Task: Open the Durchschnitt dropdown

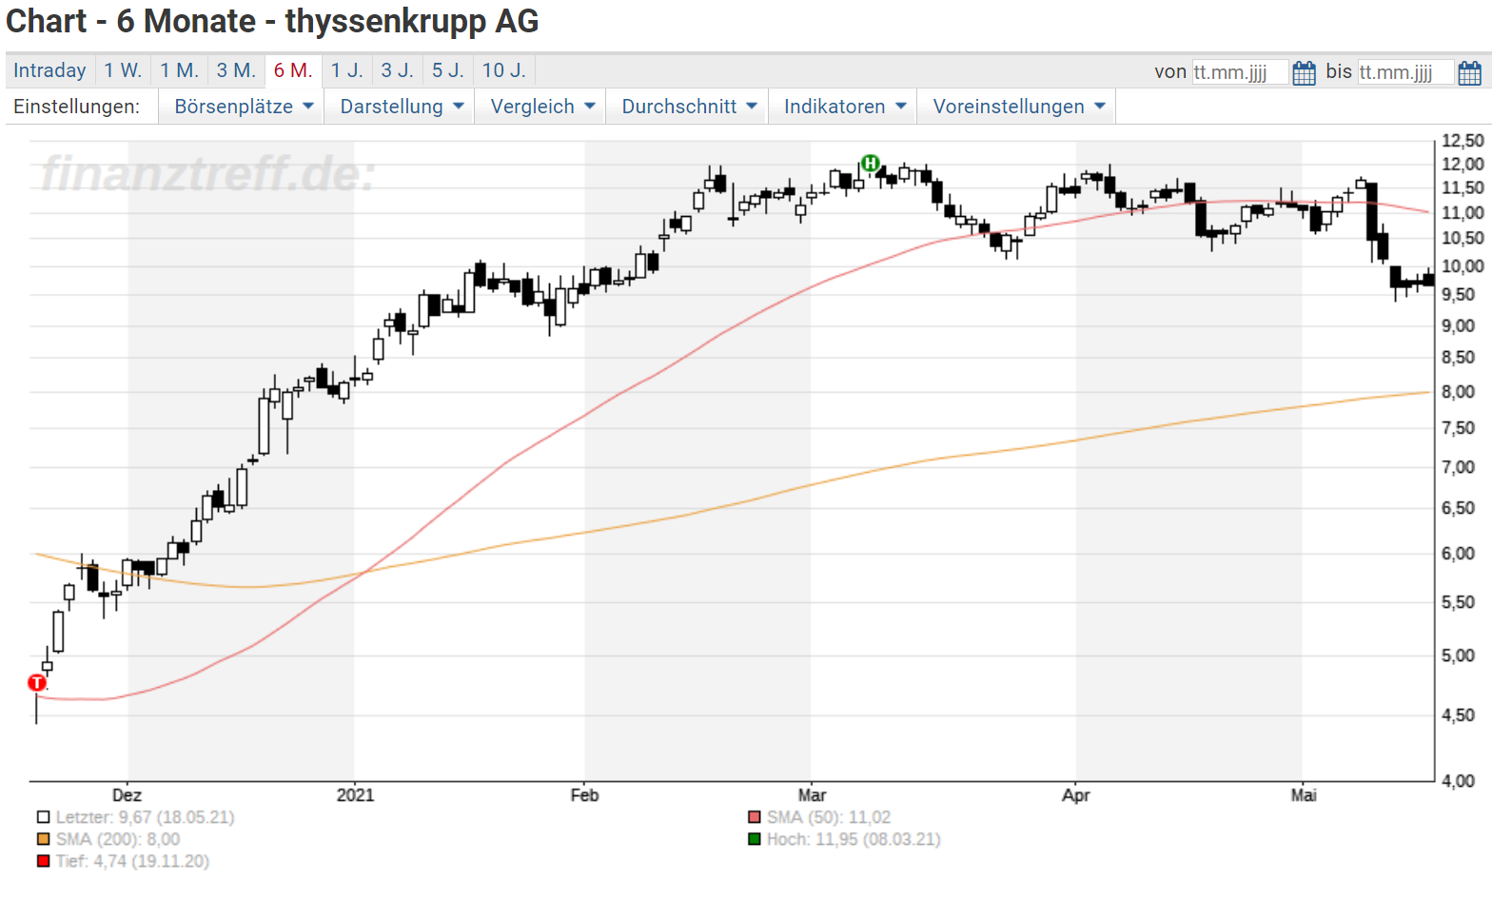Action: 689,107
